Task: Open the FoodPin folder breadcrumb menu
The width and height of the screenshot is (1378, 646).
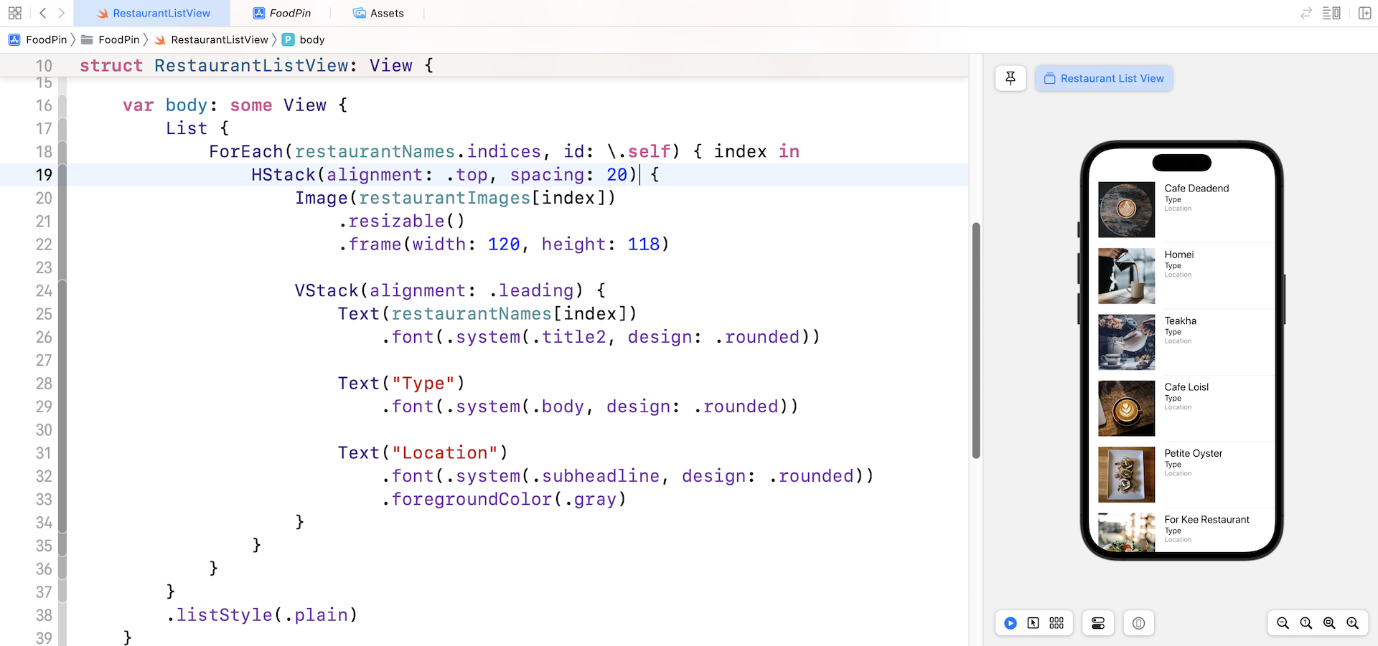Action: click(x=118, y=39)
